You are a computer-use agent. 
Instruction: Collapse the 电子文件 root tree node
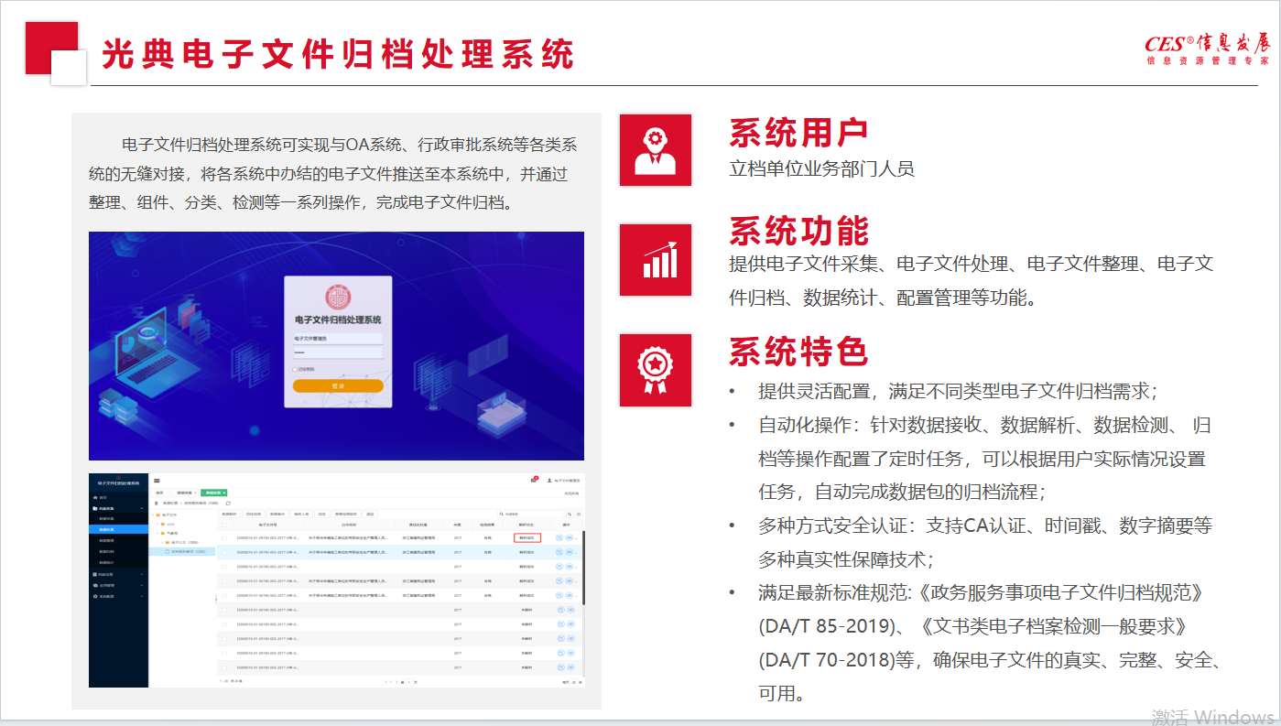(153, 515)
